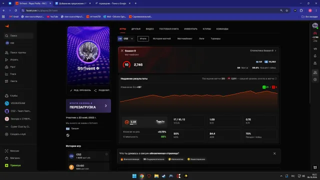
Task: Switch to the Друзья profile tab
Action: 136,29
